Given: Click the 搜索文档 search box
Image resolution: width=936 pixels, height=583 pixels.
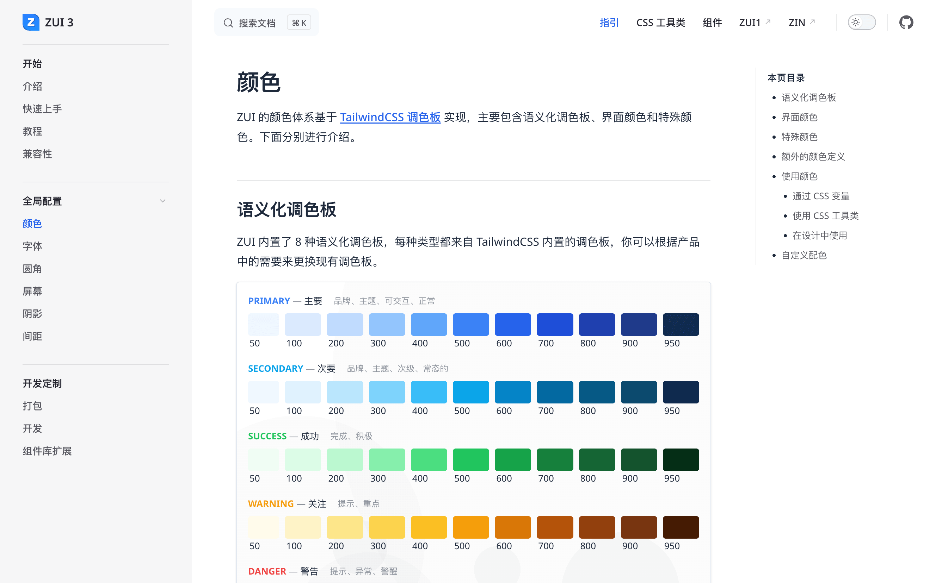Looking at the screenshot, I should coord(266,23).
